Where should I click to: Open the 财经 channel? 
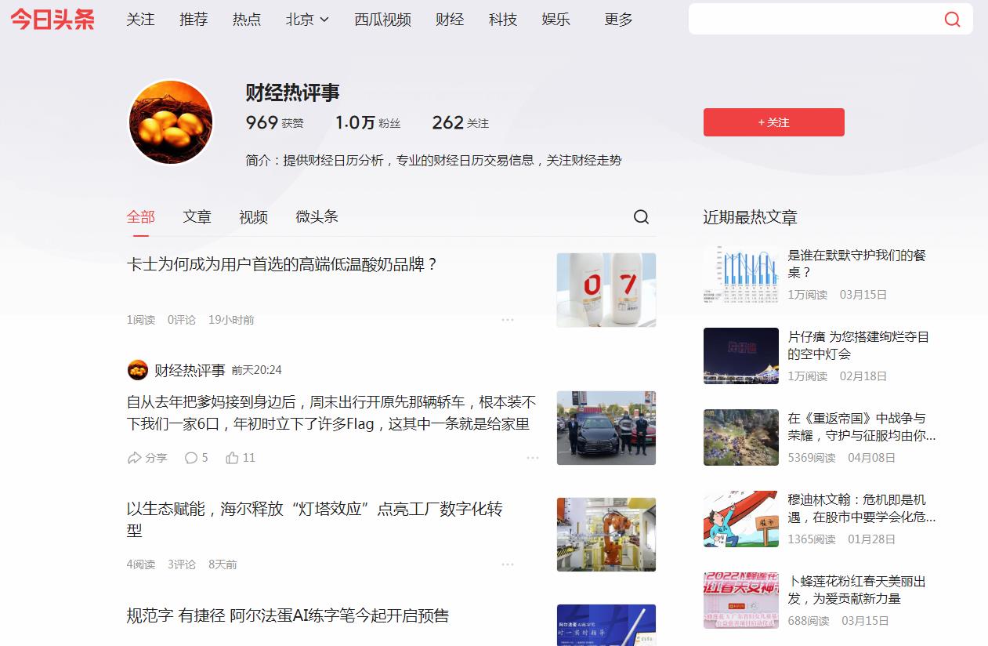450,20
